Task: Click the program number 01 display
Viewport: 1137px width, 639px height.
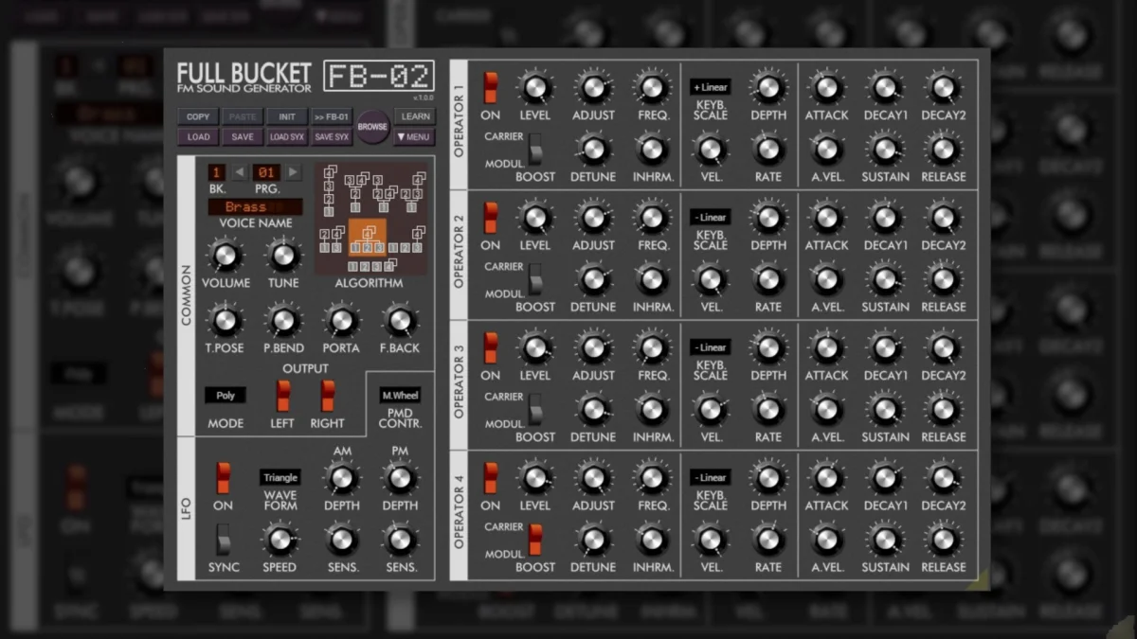Action: (x=266, y=172)
